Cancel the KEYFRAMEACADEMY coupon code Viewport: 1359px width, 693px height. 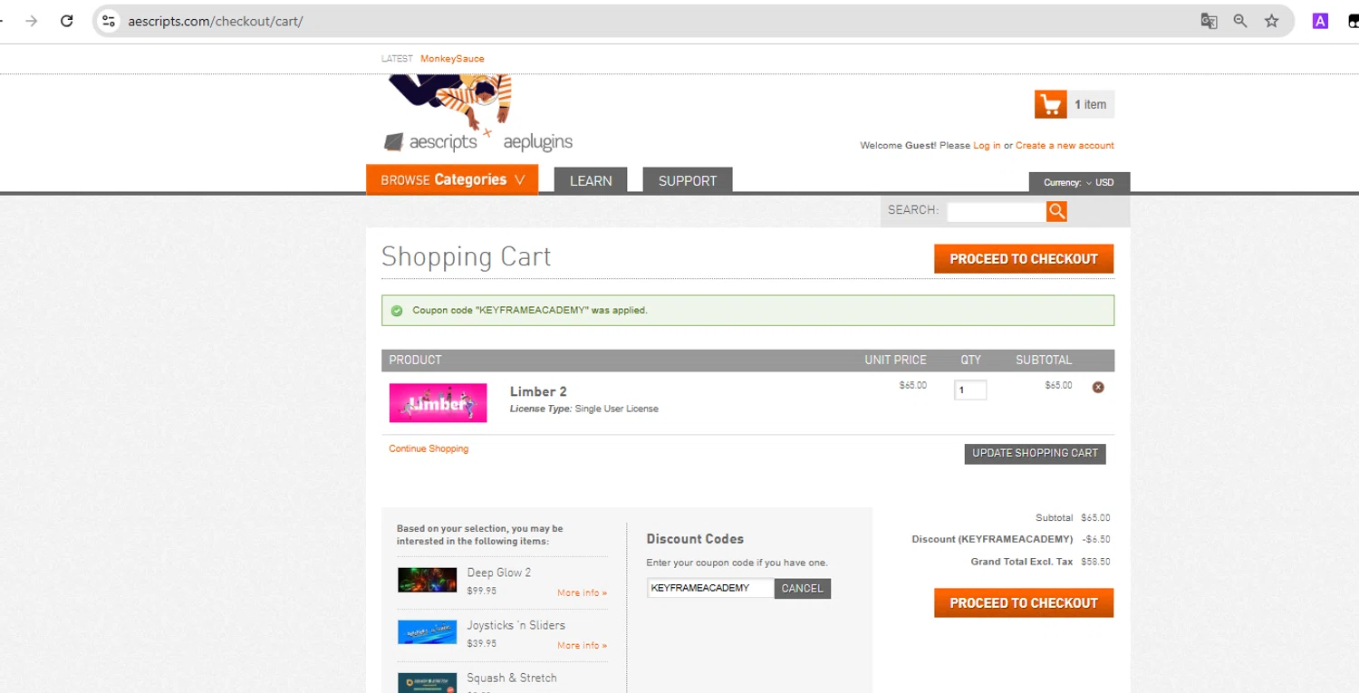tap(803, 588)
